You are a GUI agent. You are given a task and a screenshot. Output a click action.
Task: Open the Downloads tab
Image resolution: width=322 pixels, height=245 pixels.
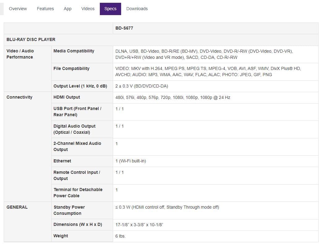[x=137, y=9]
